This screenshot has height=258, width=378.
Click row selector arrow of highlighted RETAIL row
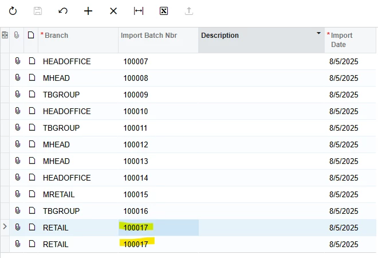(x=5, y=226)
